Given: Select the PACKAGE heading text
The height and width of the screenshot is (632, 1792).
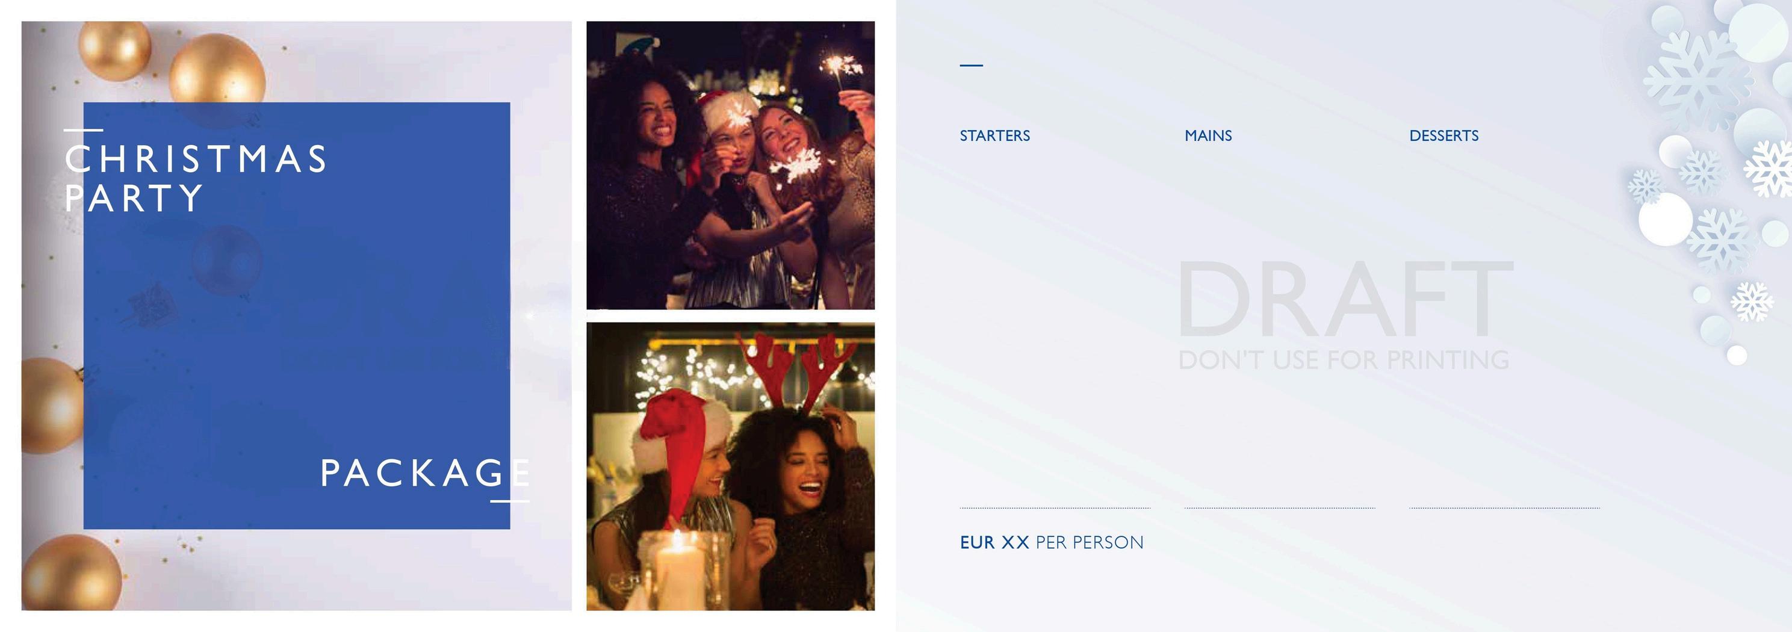Looking at the screenshot, I should (425, 474).
